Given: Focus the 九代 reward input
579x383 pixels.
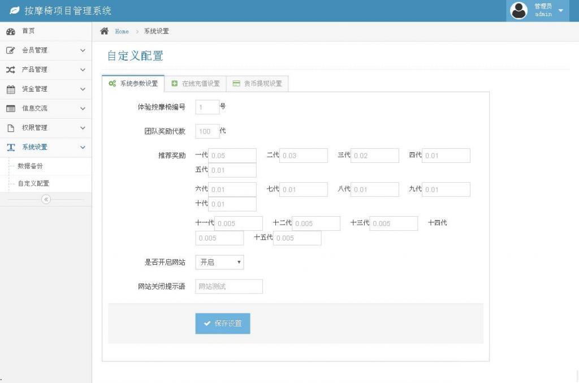Looking at the screenshot, I should (446, 190).
